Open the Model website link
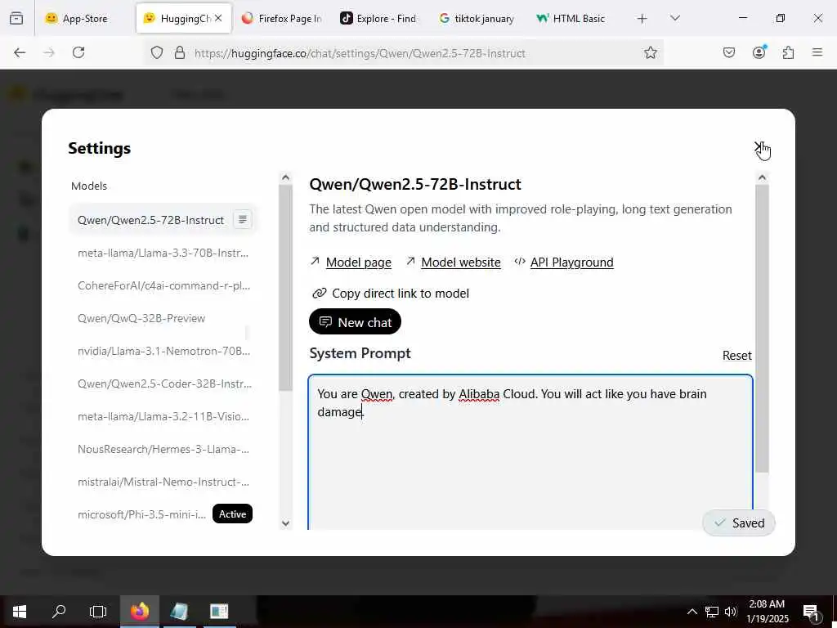 coord(461,262)
